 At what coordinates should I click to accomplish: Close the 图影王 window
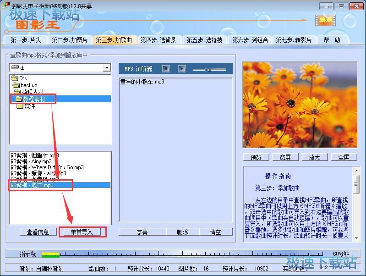pos(356,6)
